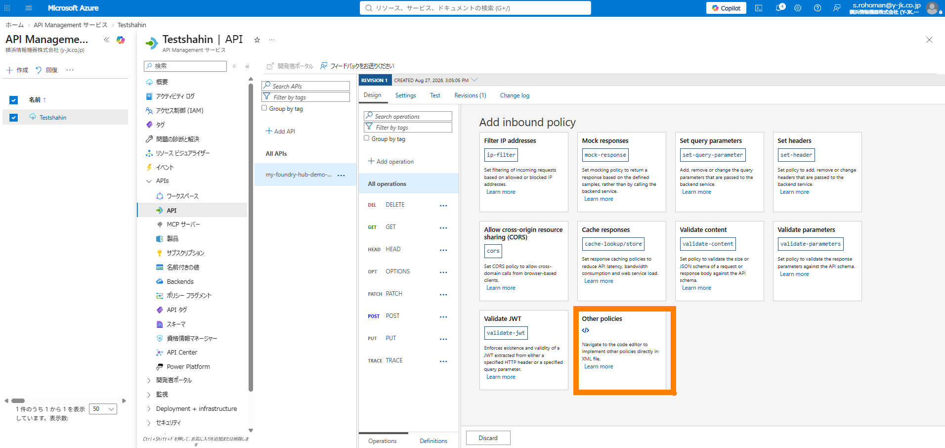Click the Discard button

point(488,438)
